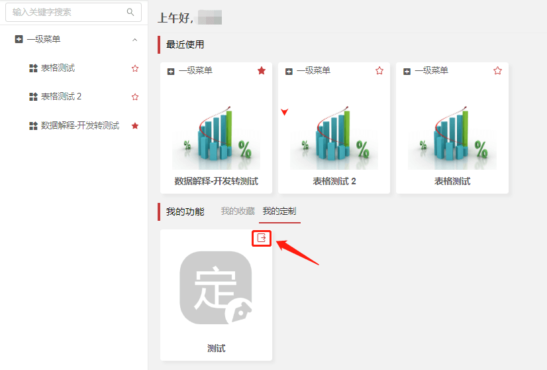Remove star on 数据解释-开发转测试 card
This screenshot has width=547, height=370.
pos(262,71)
